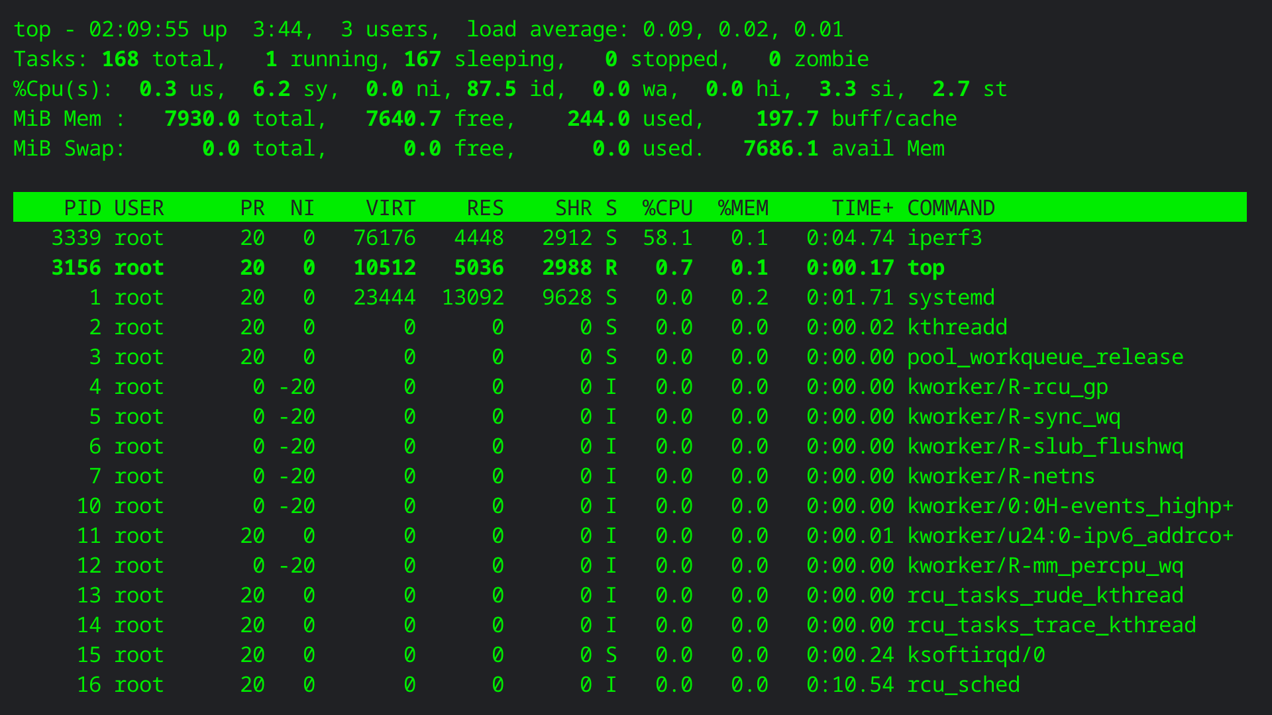Viewport: 1272px width, 715px height.
Task: Select kworker/R-netns process name
Action: click(x=1002, y=476)
